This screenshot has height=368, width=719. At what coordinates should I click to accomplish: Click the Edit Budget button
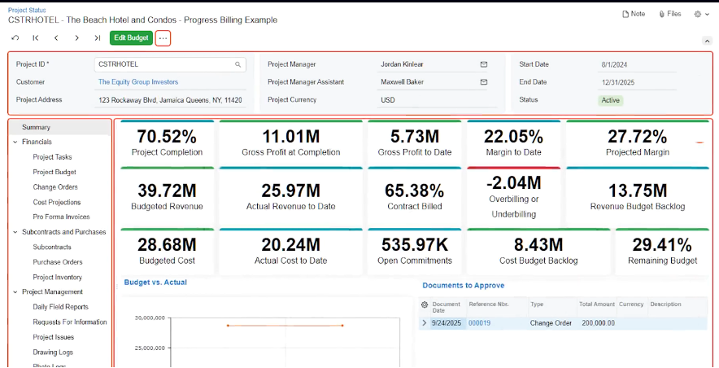131,38
